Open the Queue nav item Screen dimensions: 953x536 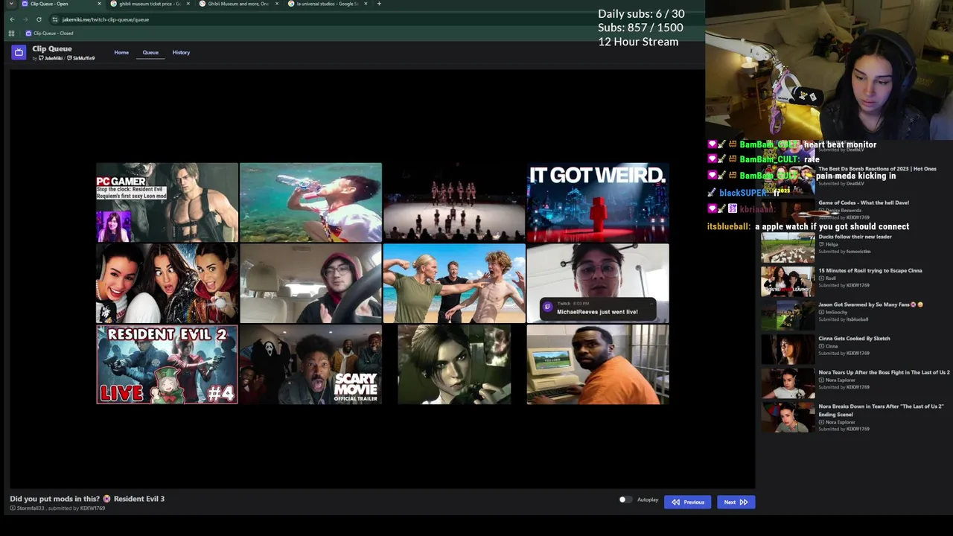tap(150, 53)
